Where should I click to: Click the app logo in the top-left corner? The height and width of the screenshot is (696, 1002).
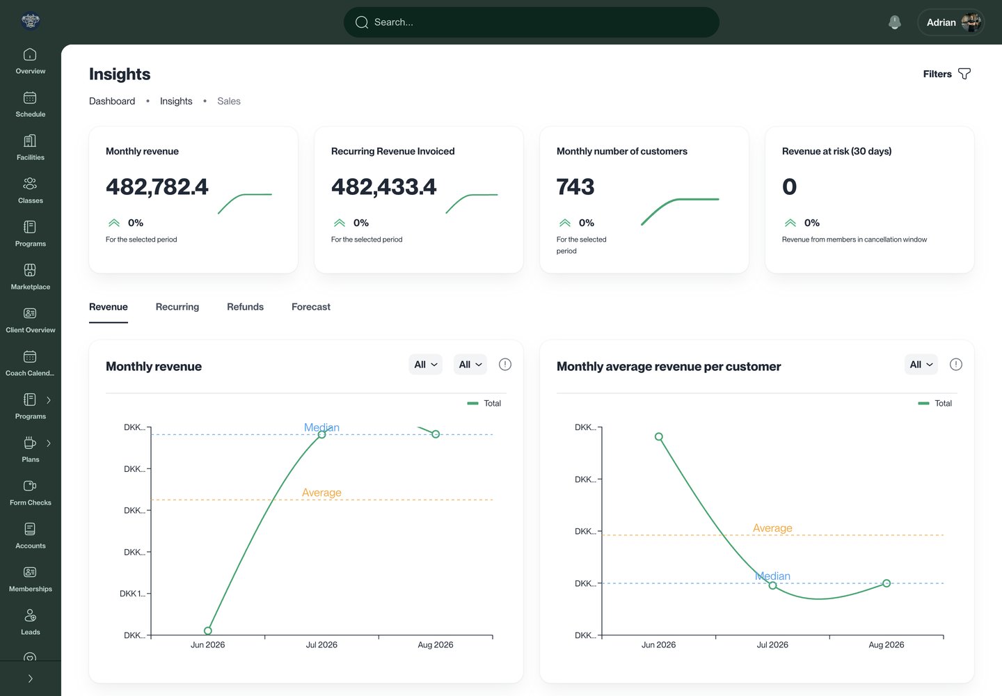31,22
